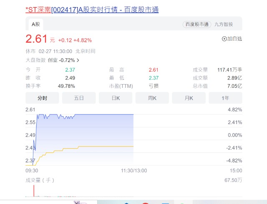Switch to 九方智投 data source
This screenshot has width=267, height=204.
click(224, 24)
